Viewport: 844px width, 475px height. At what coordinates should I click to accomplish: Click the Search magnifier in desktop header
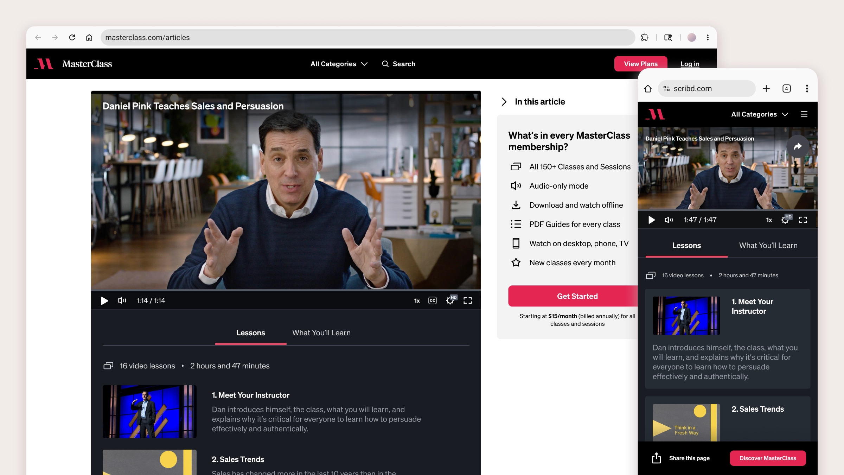[x=385, y=64]
